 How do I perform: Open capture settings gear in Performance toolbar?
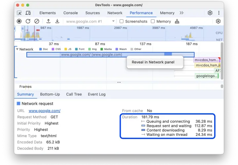pyautogui.click(x=218, y=21)
